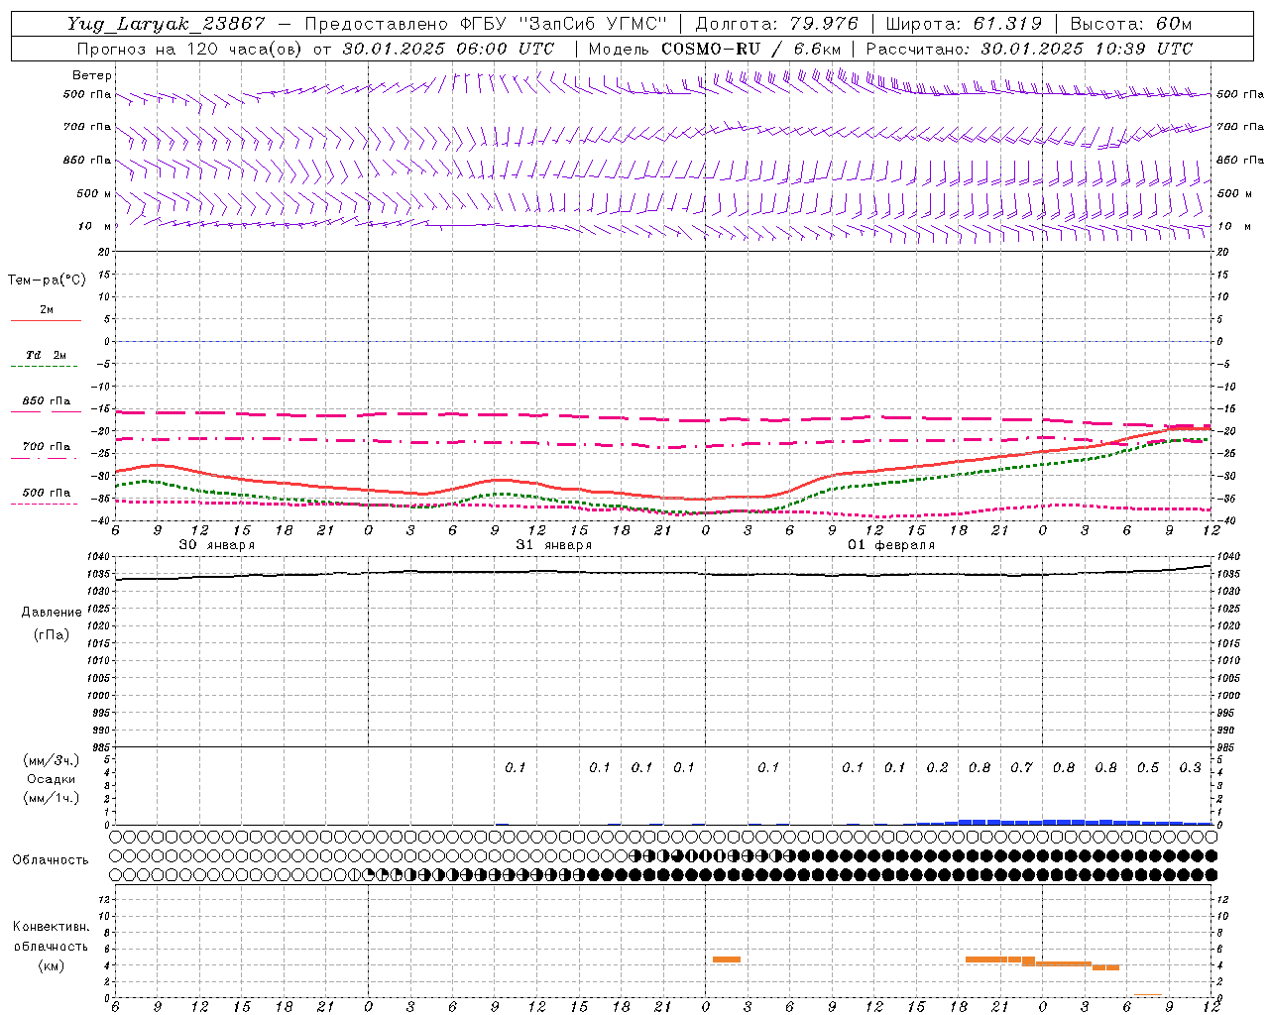Click the 'Высота: 60м' header field
Screen dimensions: 1269x1015
pyautogui.click(x=1130, y=24)
